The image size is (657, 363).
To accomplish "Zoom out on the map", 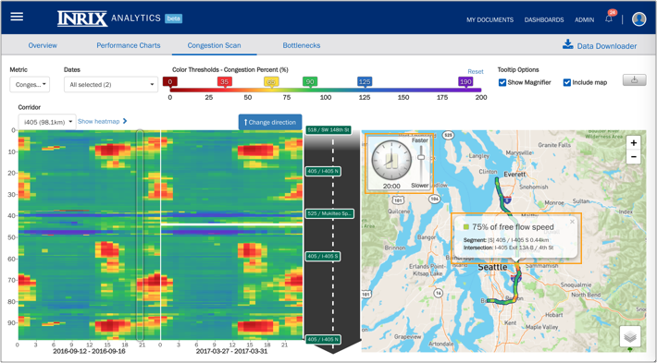I will tap(634, 157).
